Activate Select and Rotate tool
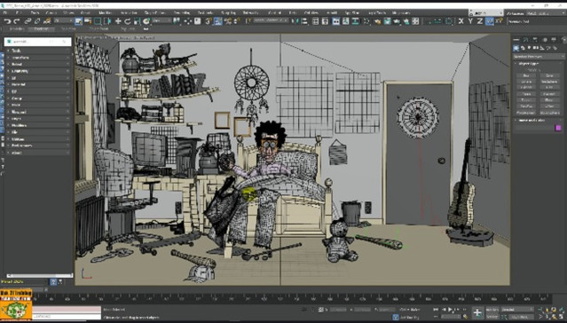The image size is (567, 323). [x=127, y=21]
